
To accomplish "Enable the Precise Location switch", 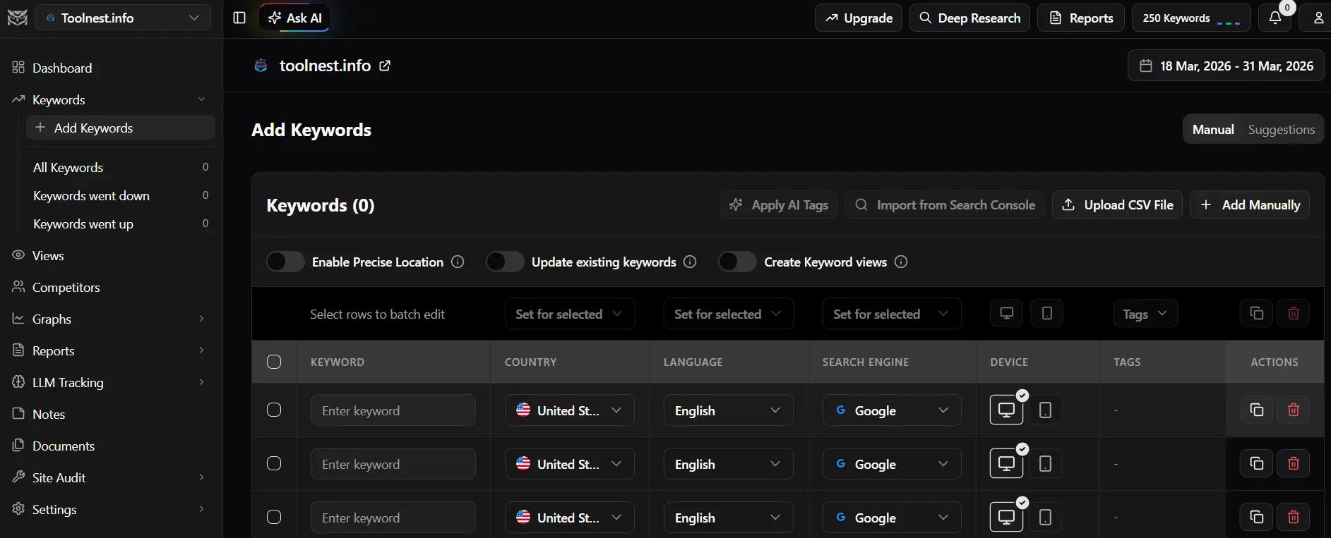I will (285, 262).
